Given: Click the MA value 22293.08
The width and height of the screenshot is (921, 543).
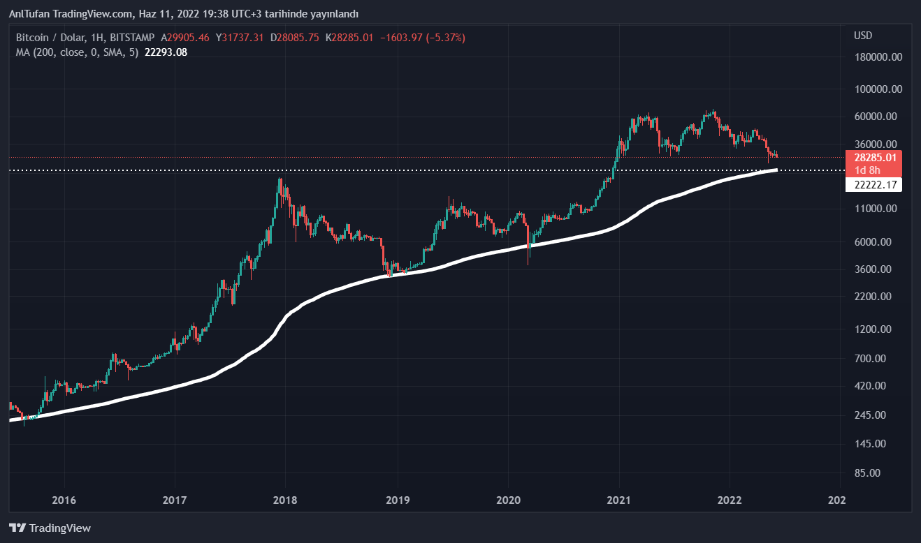Looking at the screenshot, I should [x=166, y=52].
